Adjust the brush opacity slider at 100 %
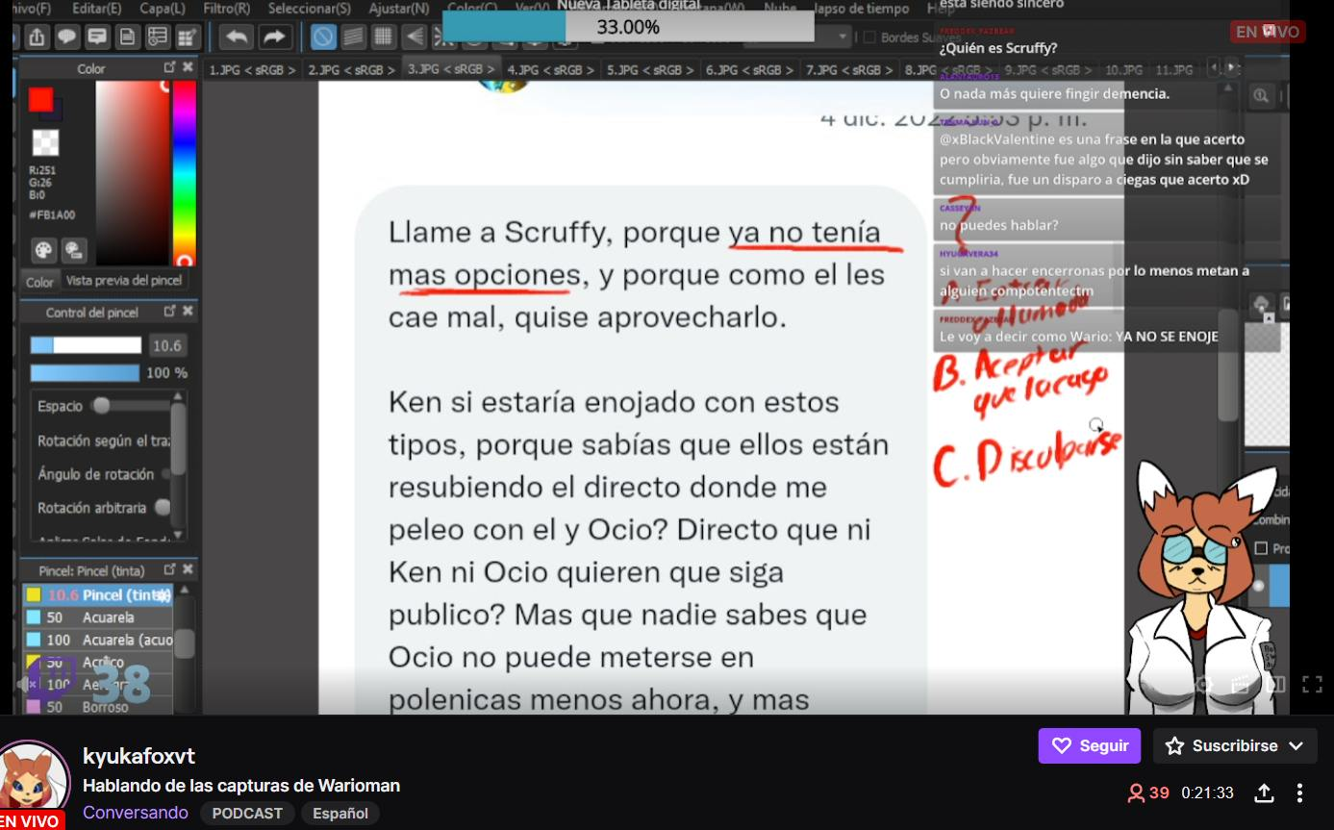This screenshot has width=1334, height=830. click(x=86, y=373)
